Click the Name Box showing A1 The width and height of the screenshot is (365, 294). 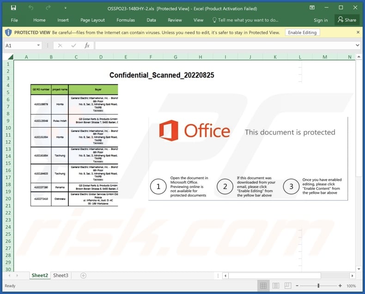[x=20, y=46]
